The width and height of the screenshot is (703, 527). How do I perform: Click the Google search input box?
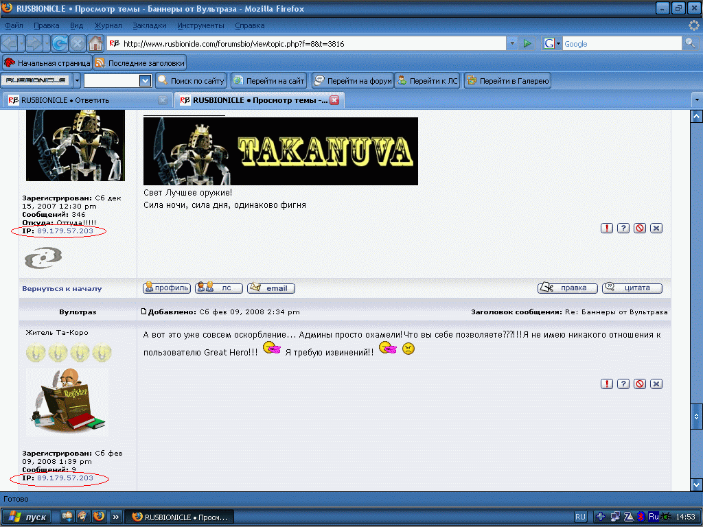tap(622, 43)
